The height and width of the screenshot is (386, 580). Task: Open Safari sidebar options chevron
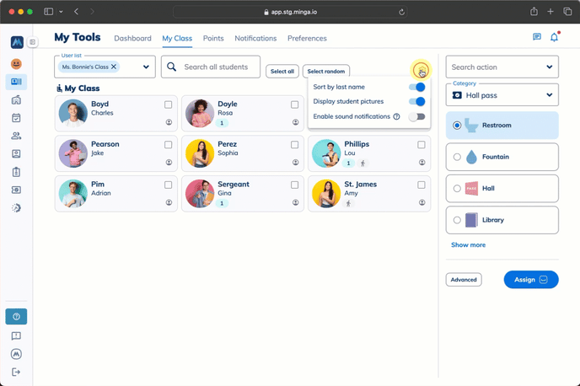61,12
